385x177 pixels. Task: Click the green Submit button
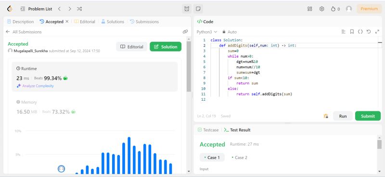(x=368, y=116)
